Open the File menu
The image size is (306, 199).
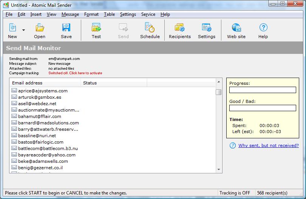[9, 14]
